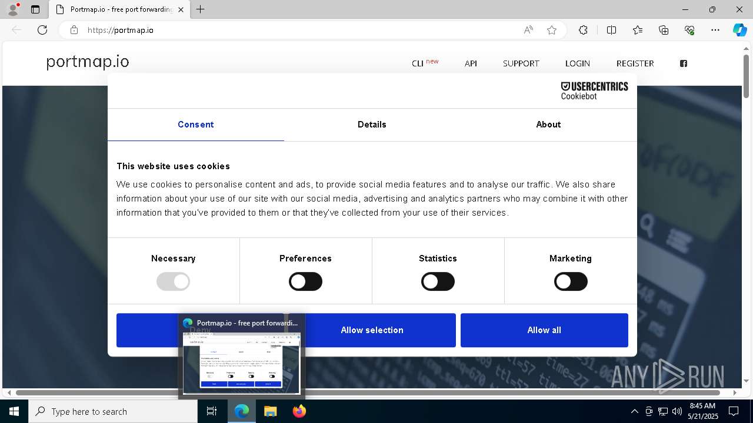Viewport: 753px width, 423px height.
Task: Open the Favorites list icon
Action: pyautogui.click(x=638, y=30)
